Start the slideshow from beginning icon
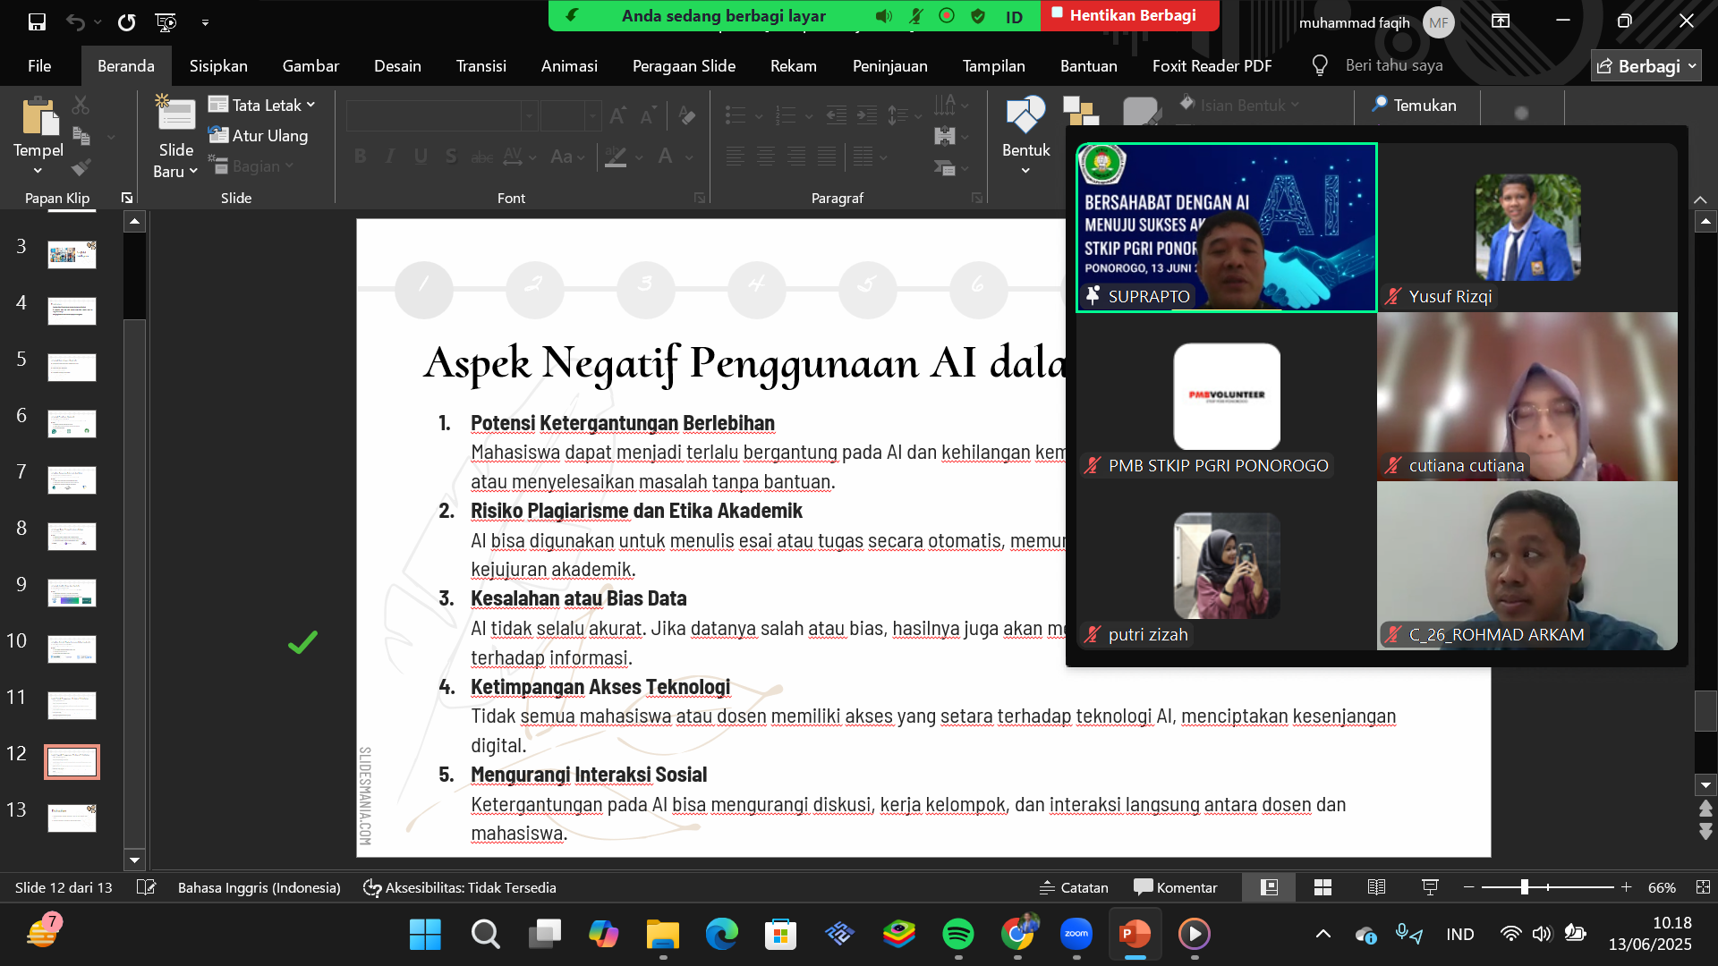The height and width of the screenshot is (966, 1718). point(166,21)
